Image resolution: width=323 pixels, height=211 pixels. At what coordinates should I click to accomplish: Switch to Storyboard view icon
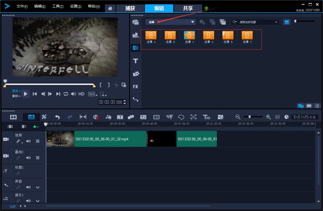tap(13, 117)
